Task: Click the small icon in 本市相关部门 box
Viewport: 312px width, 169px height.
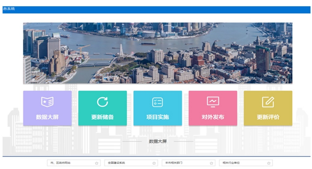Action: 212,163
